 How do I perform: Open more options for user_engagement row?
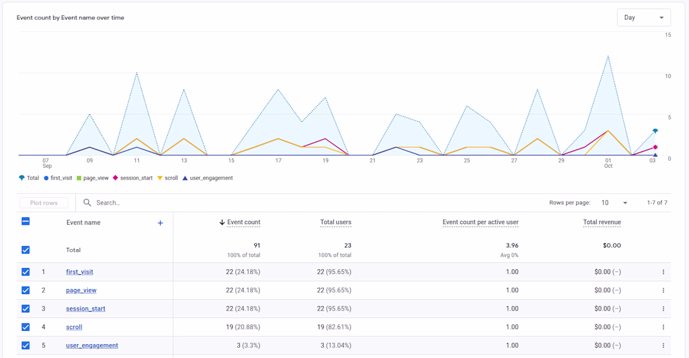[663, 345]
